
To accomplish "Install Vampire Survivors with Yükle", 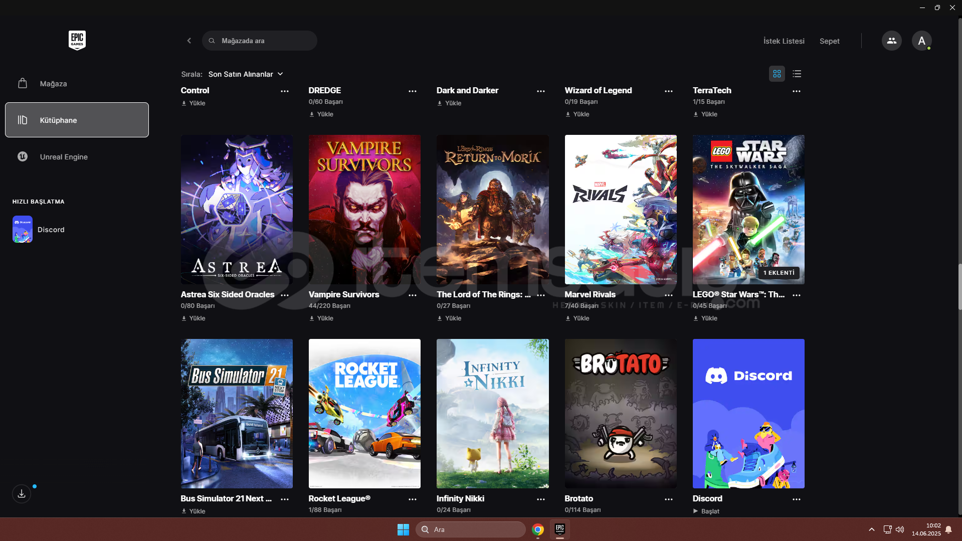I will (321, 318).
